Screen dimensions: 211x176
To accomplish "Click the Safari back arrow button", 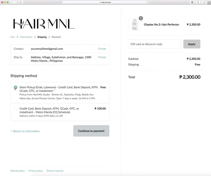I will (x=12, y=2).
